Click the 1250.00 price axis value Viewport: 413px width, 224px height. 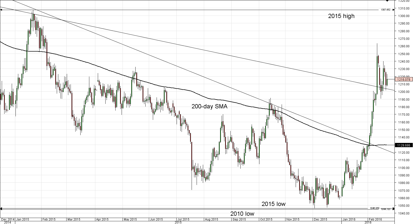point(404,54)
